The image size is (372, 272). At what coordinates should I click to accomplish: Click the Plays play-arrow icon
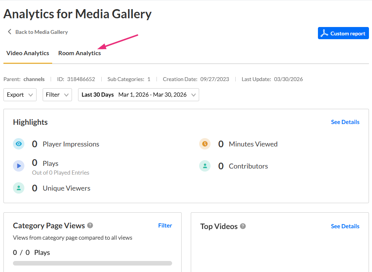click(x=19, y=166)
